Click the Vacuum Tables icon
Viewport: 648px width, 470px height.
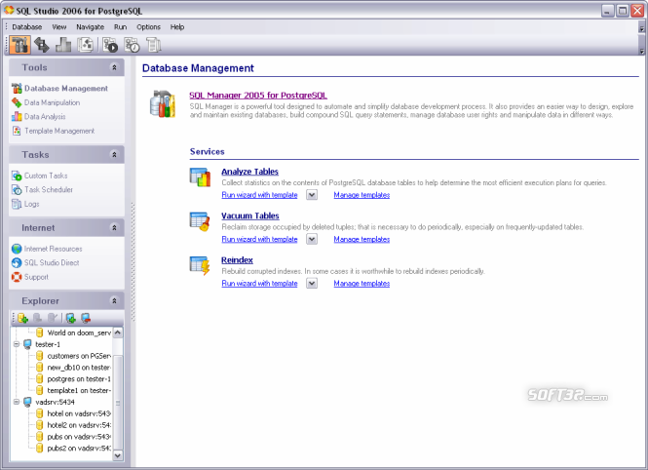coord(200,221)
